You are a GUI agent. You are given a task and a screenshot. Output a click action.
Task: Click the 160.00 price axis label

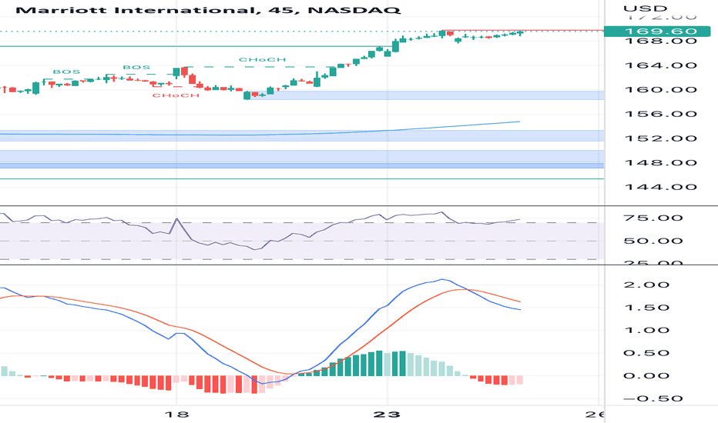pyautogui.click(x=660, y=90)
